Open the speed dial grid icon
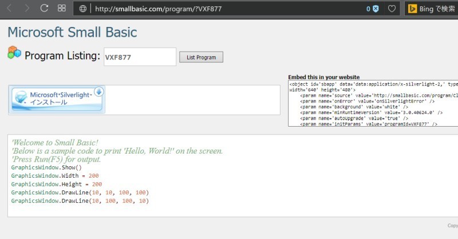This screenshot has height=239, width=458. click(62, 8)
